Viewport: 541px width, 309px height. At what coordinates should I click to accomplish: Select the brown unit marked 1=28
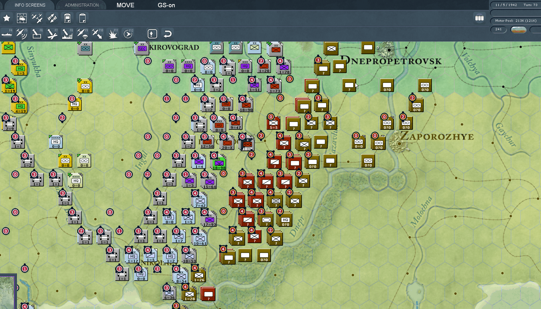pyautogui.click(x=189, y=294)
